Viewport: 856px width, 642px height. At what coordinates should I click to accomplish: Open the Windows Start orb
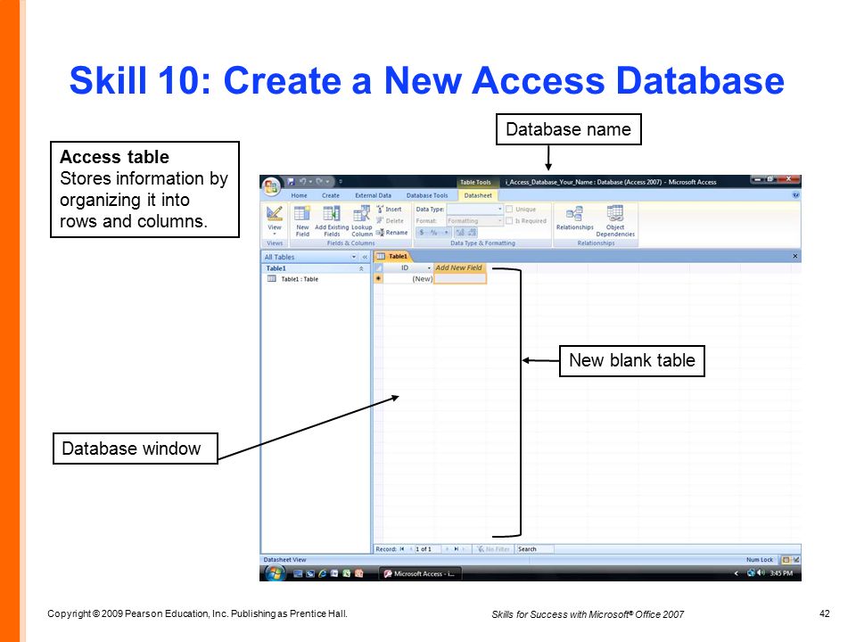(x=274, y=573)
